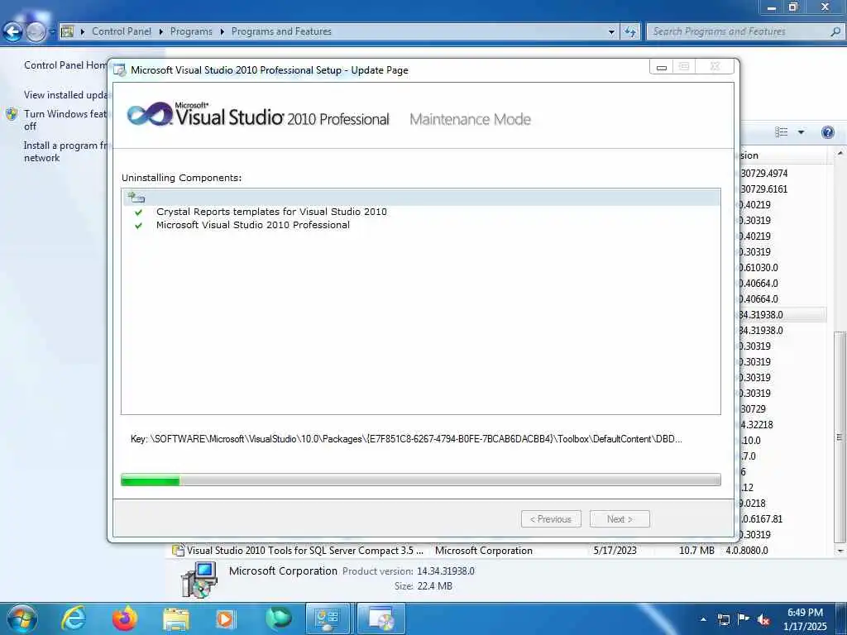
Task: Refresh the Programs and Features view
Action: tap(629, 32)
